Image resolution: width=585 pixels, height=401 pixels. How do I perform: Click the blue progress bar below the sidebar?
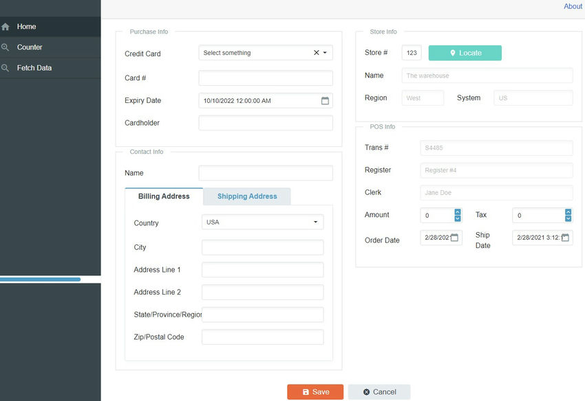point(39,279)
